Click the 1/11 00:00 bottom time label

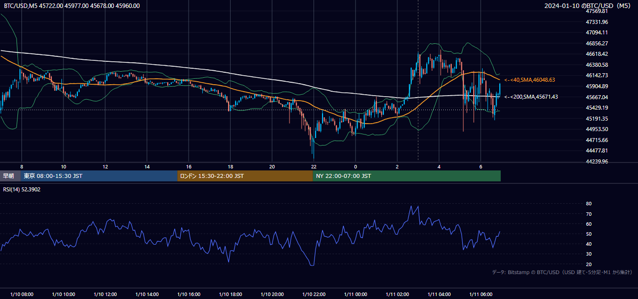point(355,295)
